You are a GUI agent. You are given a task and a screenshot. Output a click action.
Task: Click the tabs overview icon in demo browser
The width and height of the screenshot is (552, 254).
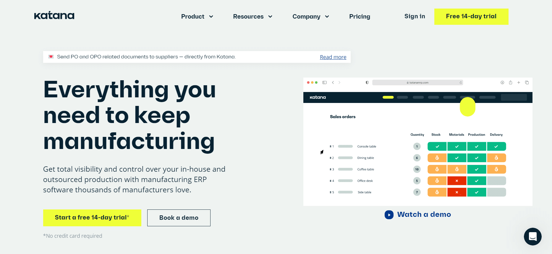click(x=527, y=83)
